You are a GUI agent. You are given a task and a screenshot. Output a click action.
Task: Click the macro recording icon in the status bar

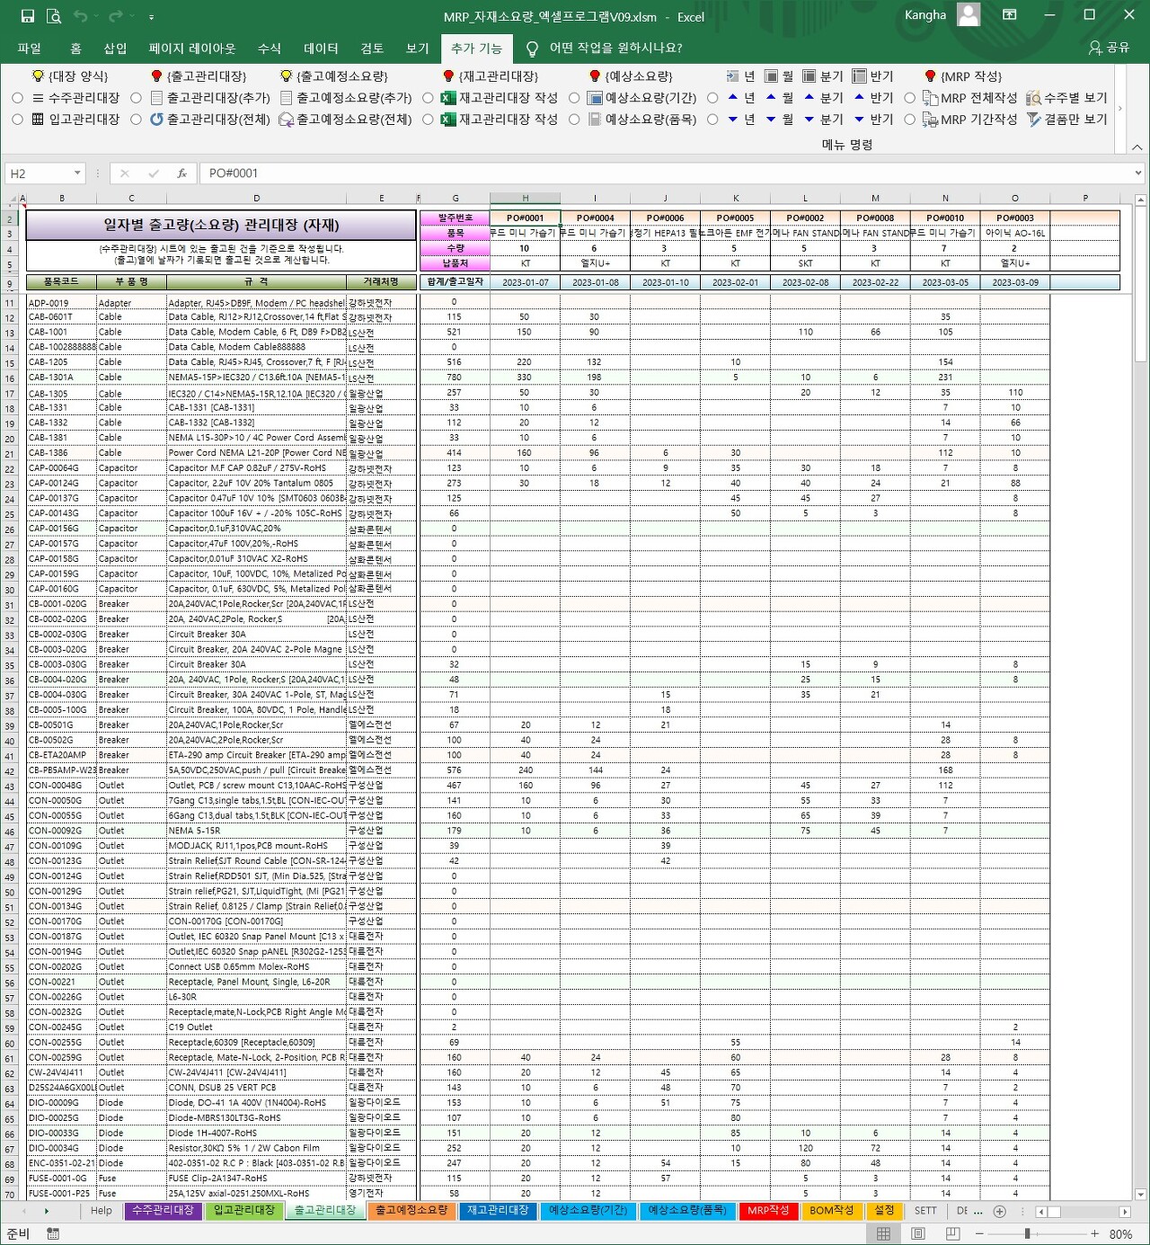53,1234
